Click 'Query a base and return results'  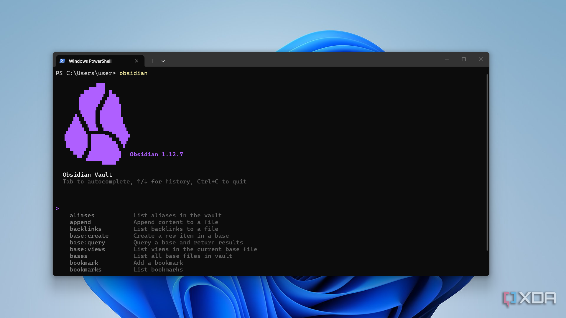click(188, 242)
